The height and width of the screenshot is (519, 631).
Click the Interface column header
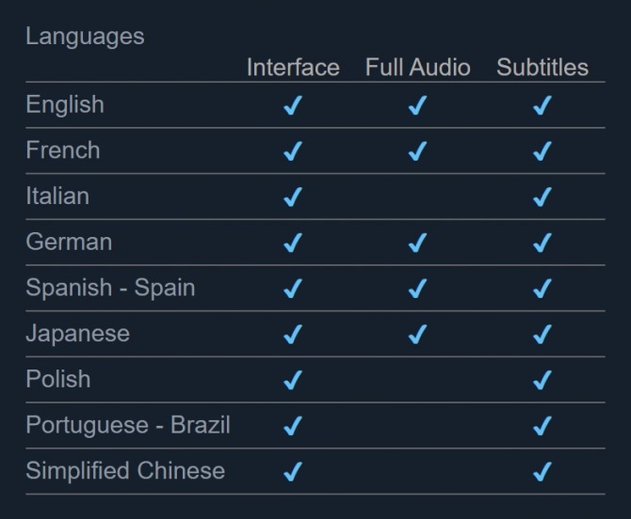293,68
